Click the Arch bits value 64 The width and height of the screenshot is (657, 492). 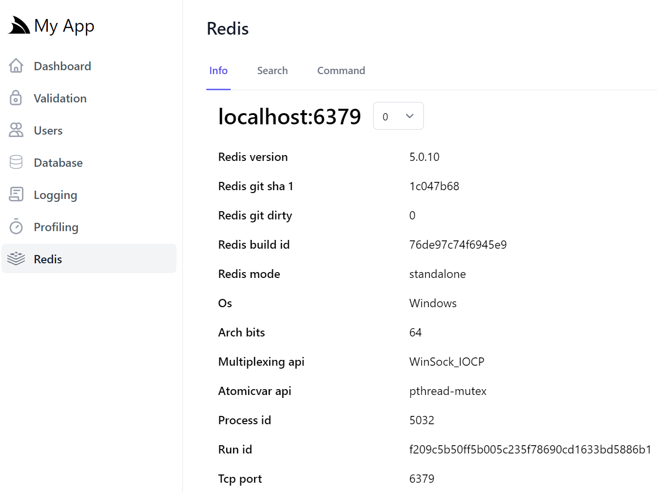tap(416, 333)
